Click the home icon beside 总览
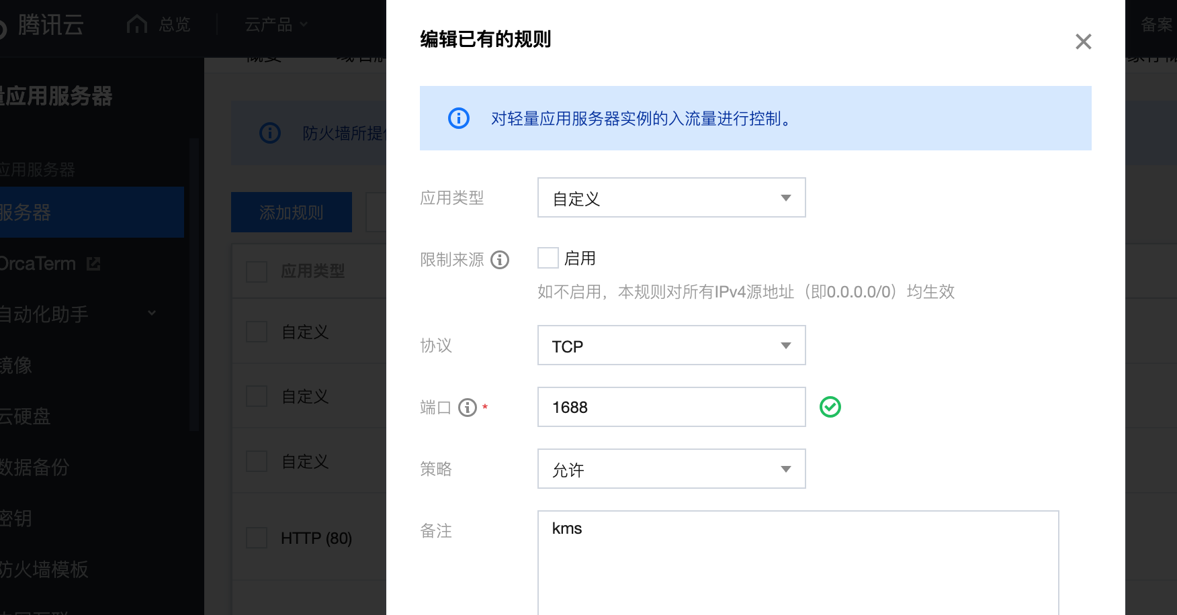 point(137,24)
